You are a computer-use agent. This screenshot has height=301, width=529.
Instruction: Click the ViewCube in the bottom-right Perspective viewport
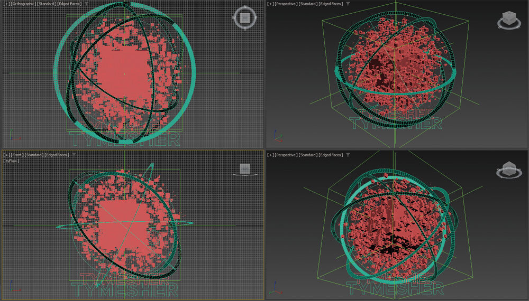coord(509,170)
